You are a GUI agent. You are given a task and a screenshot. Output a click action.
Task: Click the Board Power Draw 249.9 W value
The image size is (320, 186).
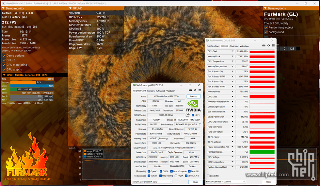242,117
